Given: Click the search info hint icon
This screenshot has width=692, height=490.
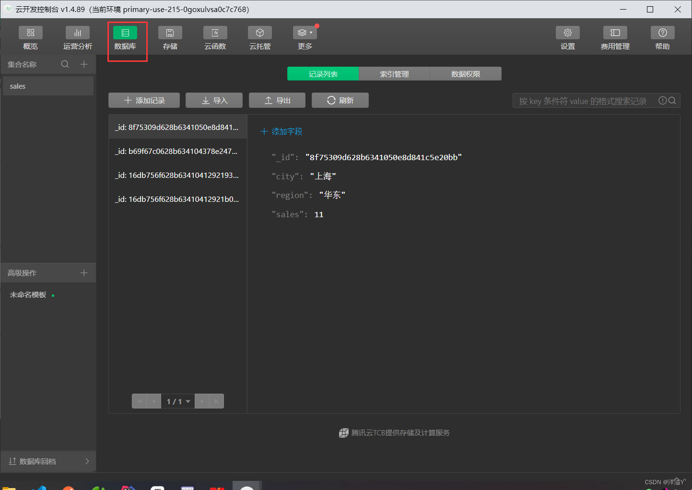Looking at the screenshot, I should pyautogui.click(x=662, y=100).
